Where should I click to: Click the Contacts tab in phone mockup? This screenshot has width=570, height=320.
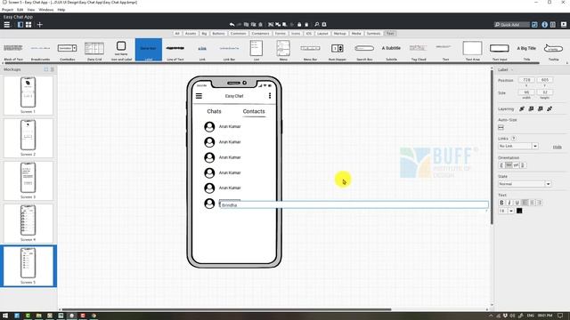(254, 111)
